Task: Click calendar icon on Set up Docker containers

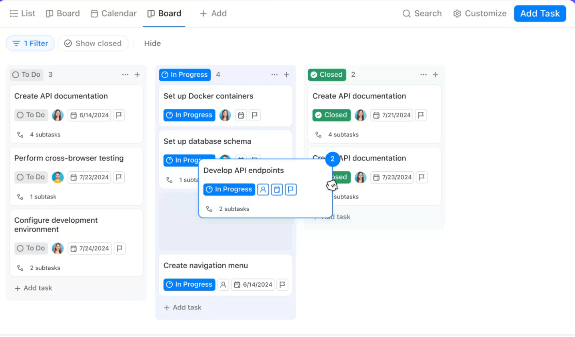Action: pyautogui.click(x=241, y=115)
